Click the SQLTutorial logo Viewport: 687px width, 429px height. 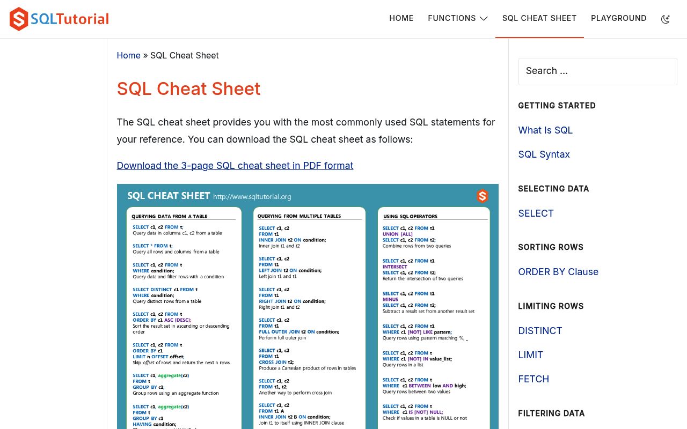pos(58,19)
